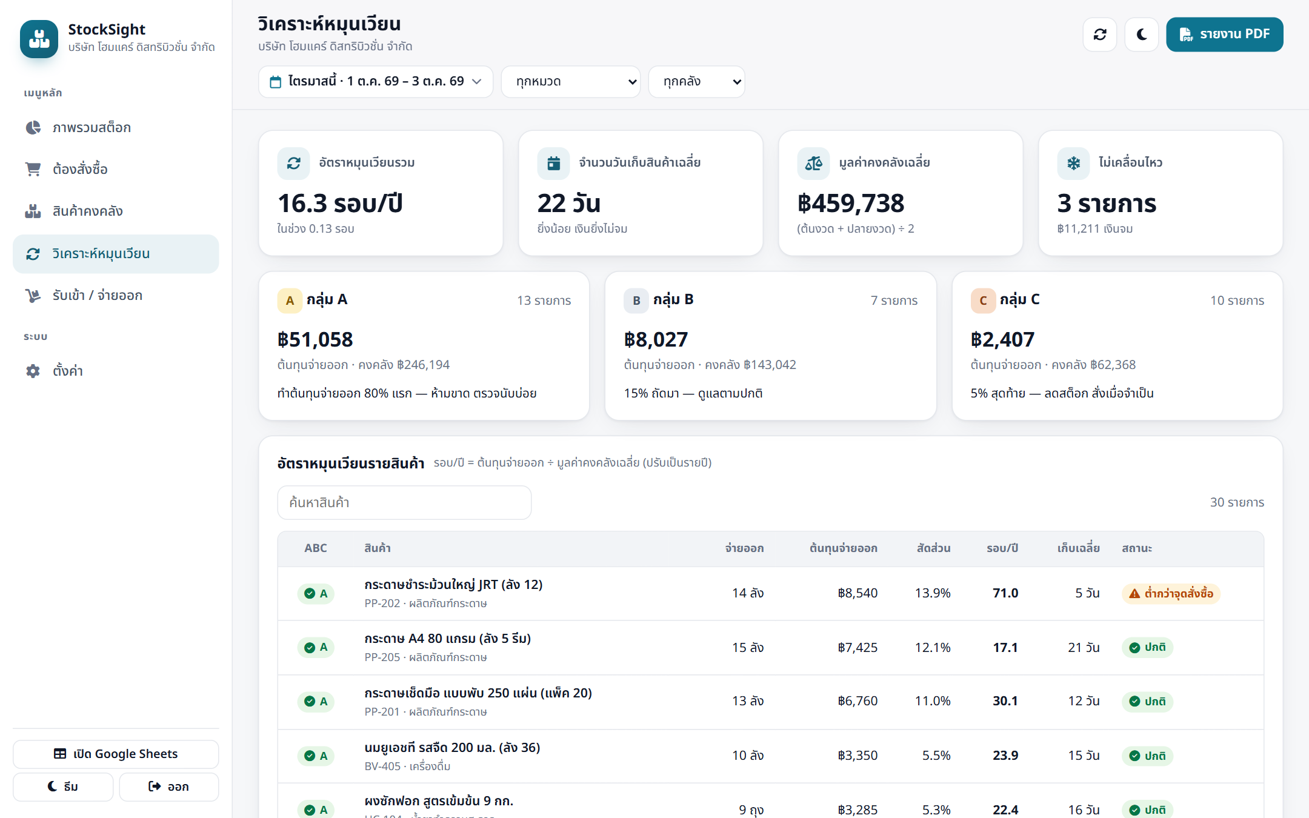Image resolution: width=1309 pixels, height=818 pixels.
Task: Toggle ธีม theme button in sidebar
Action: pyautogui.click(x=63, y=786)
